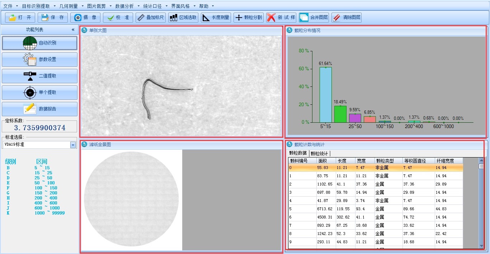Click 清除图层 to clear layers
This screenshot has width=490, height=254.
point(347,18)
